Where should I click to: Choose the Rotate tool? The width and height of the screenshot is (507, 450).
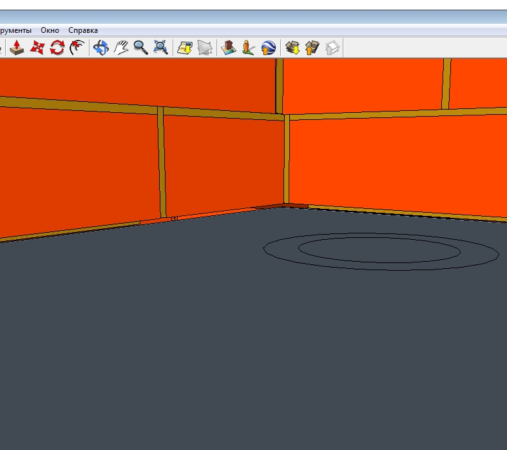coord(57,48)
